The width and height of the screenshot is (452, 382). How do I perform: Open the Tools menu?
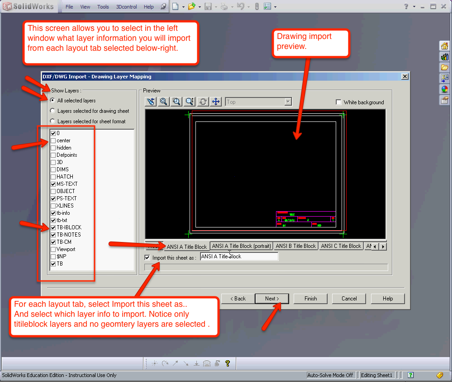(x=103, y=6)
